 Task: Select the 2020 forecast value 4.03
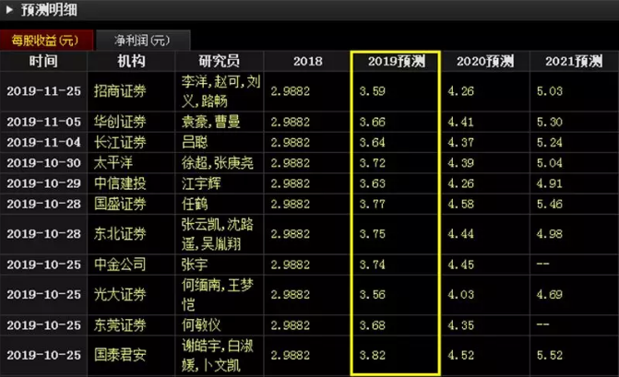click(460, 294)
